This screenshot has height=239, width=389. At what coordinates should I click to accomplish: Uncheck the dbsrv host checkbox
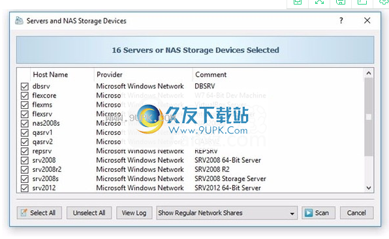tap(25, 87)
